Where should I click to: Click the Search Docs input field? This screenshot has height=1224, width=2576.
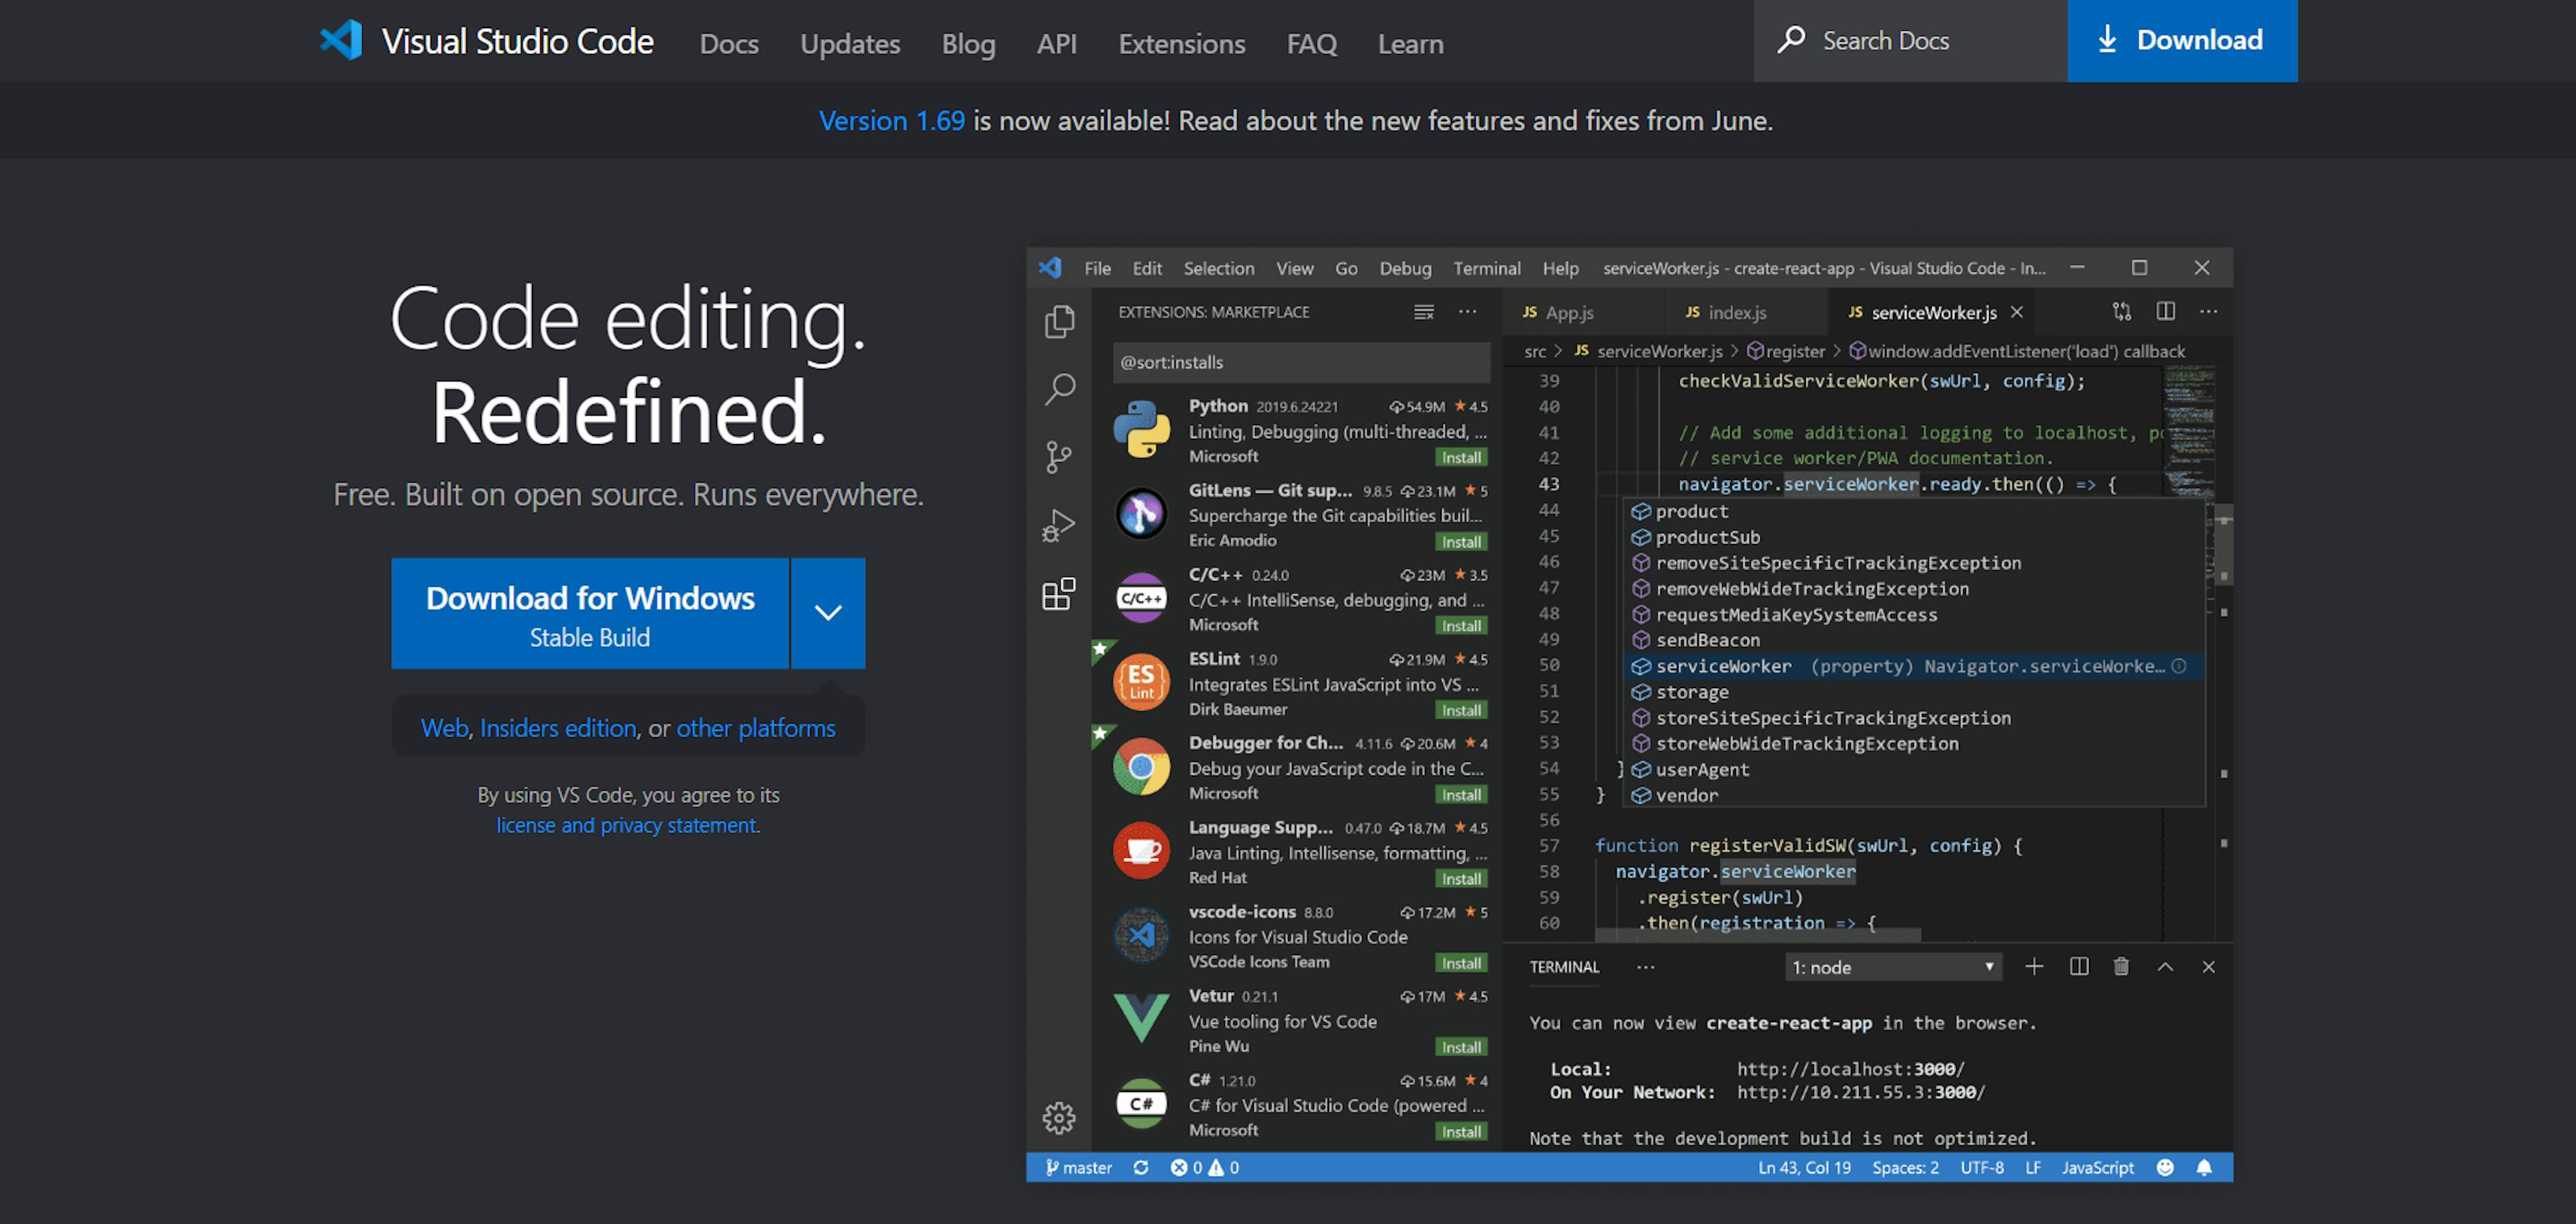tap(1911, 41)
